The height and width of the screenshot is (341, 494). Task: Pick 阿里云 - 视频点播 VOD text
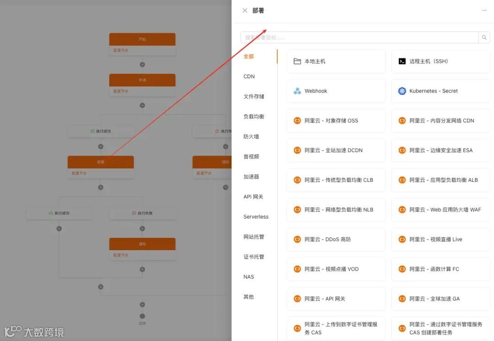332,269
